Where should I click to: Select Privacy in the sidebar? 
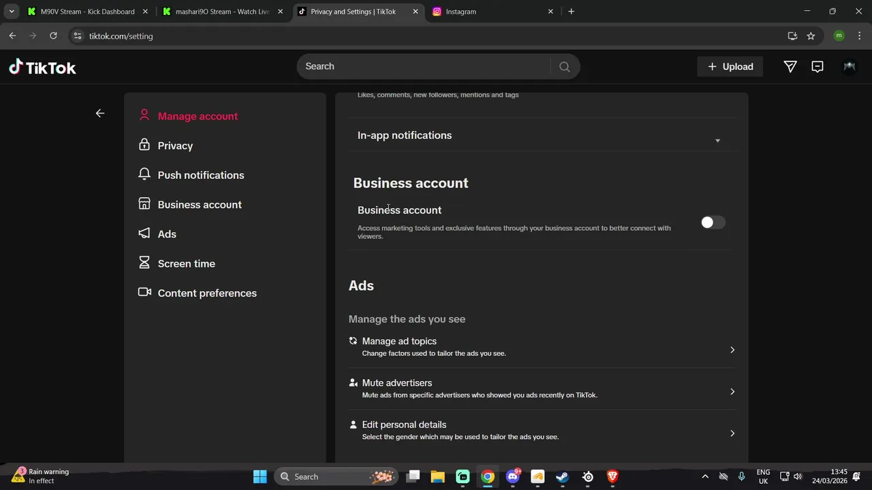pos(175,146)
